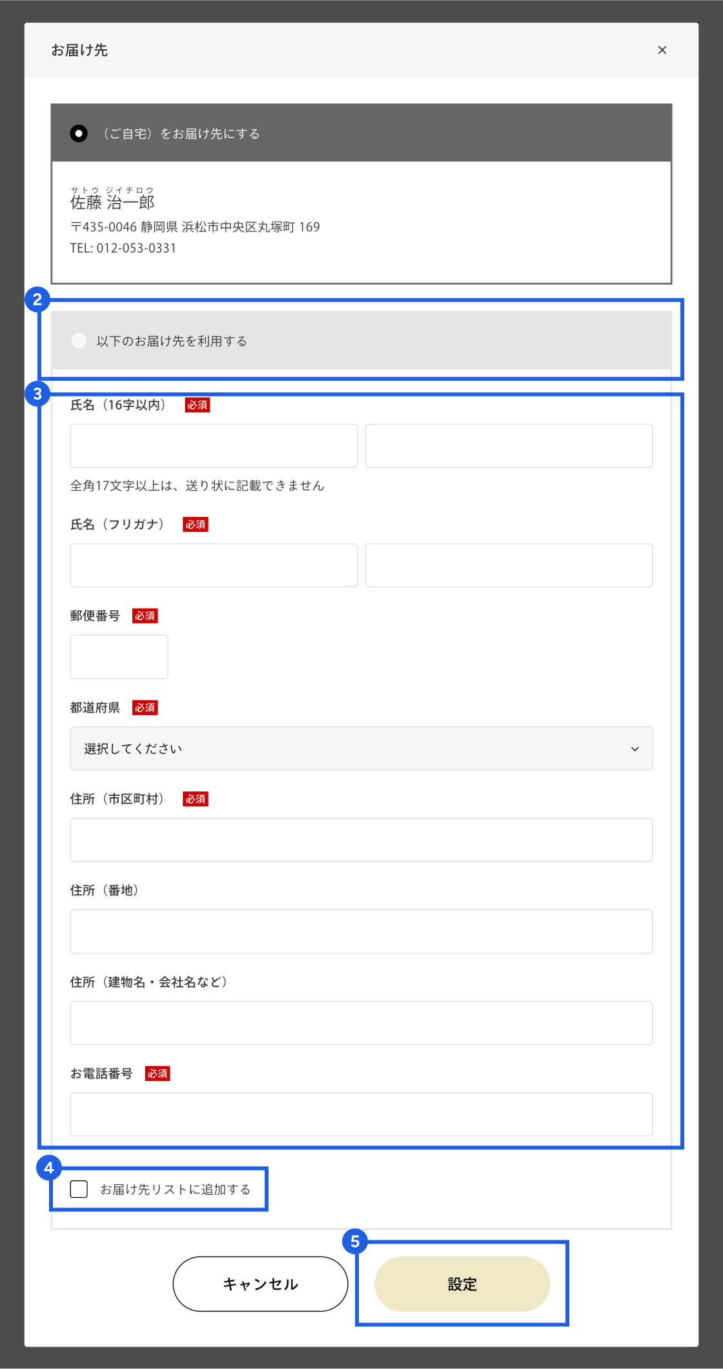Viewport: 723px width, 1369px height.
Task: Click the 郵便番号 input box
Action: point(119,656)
